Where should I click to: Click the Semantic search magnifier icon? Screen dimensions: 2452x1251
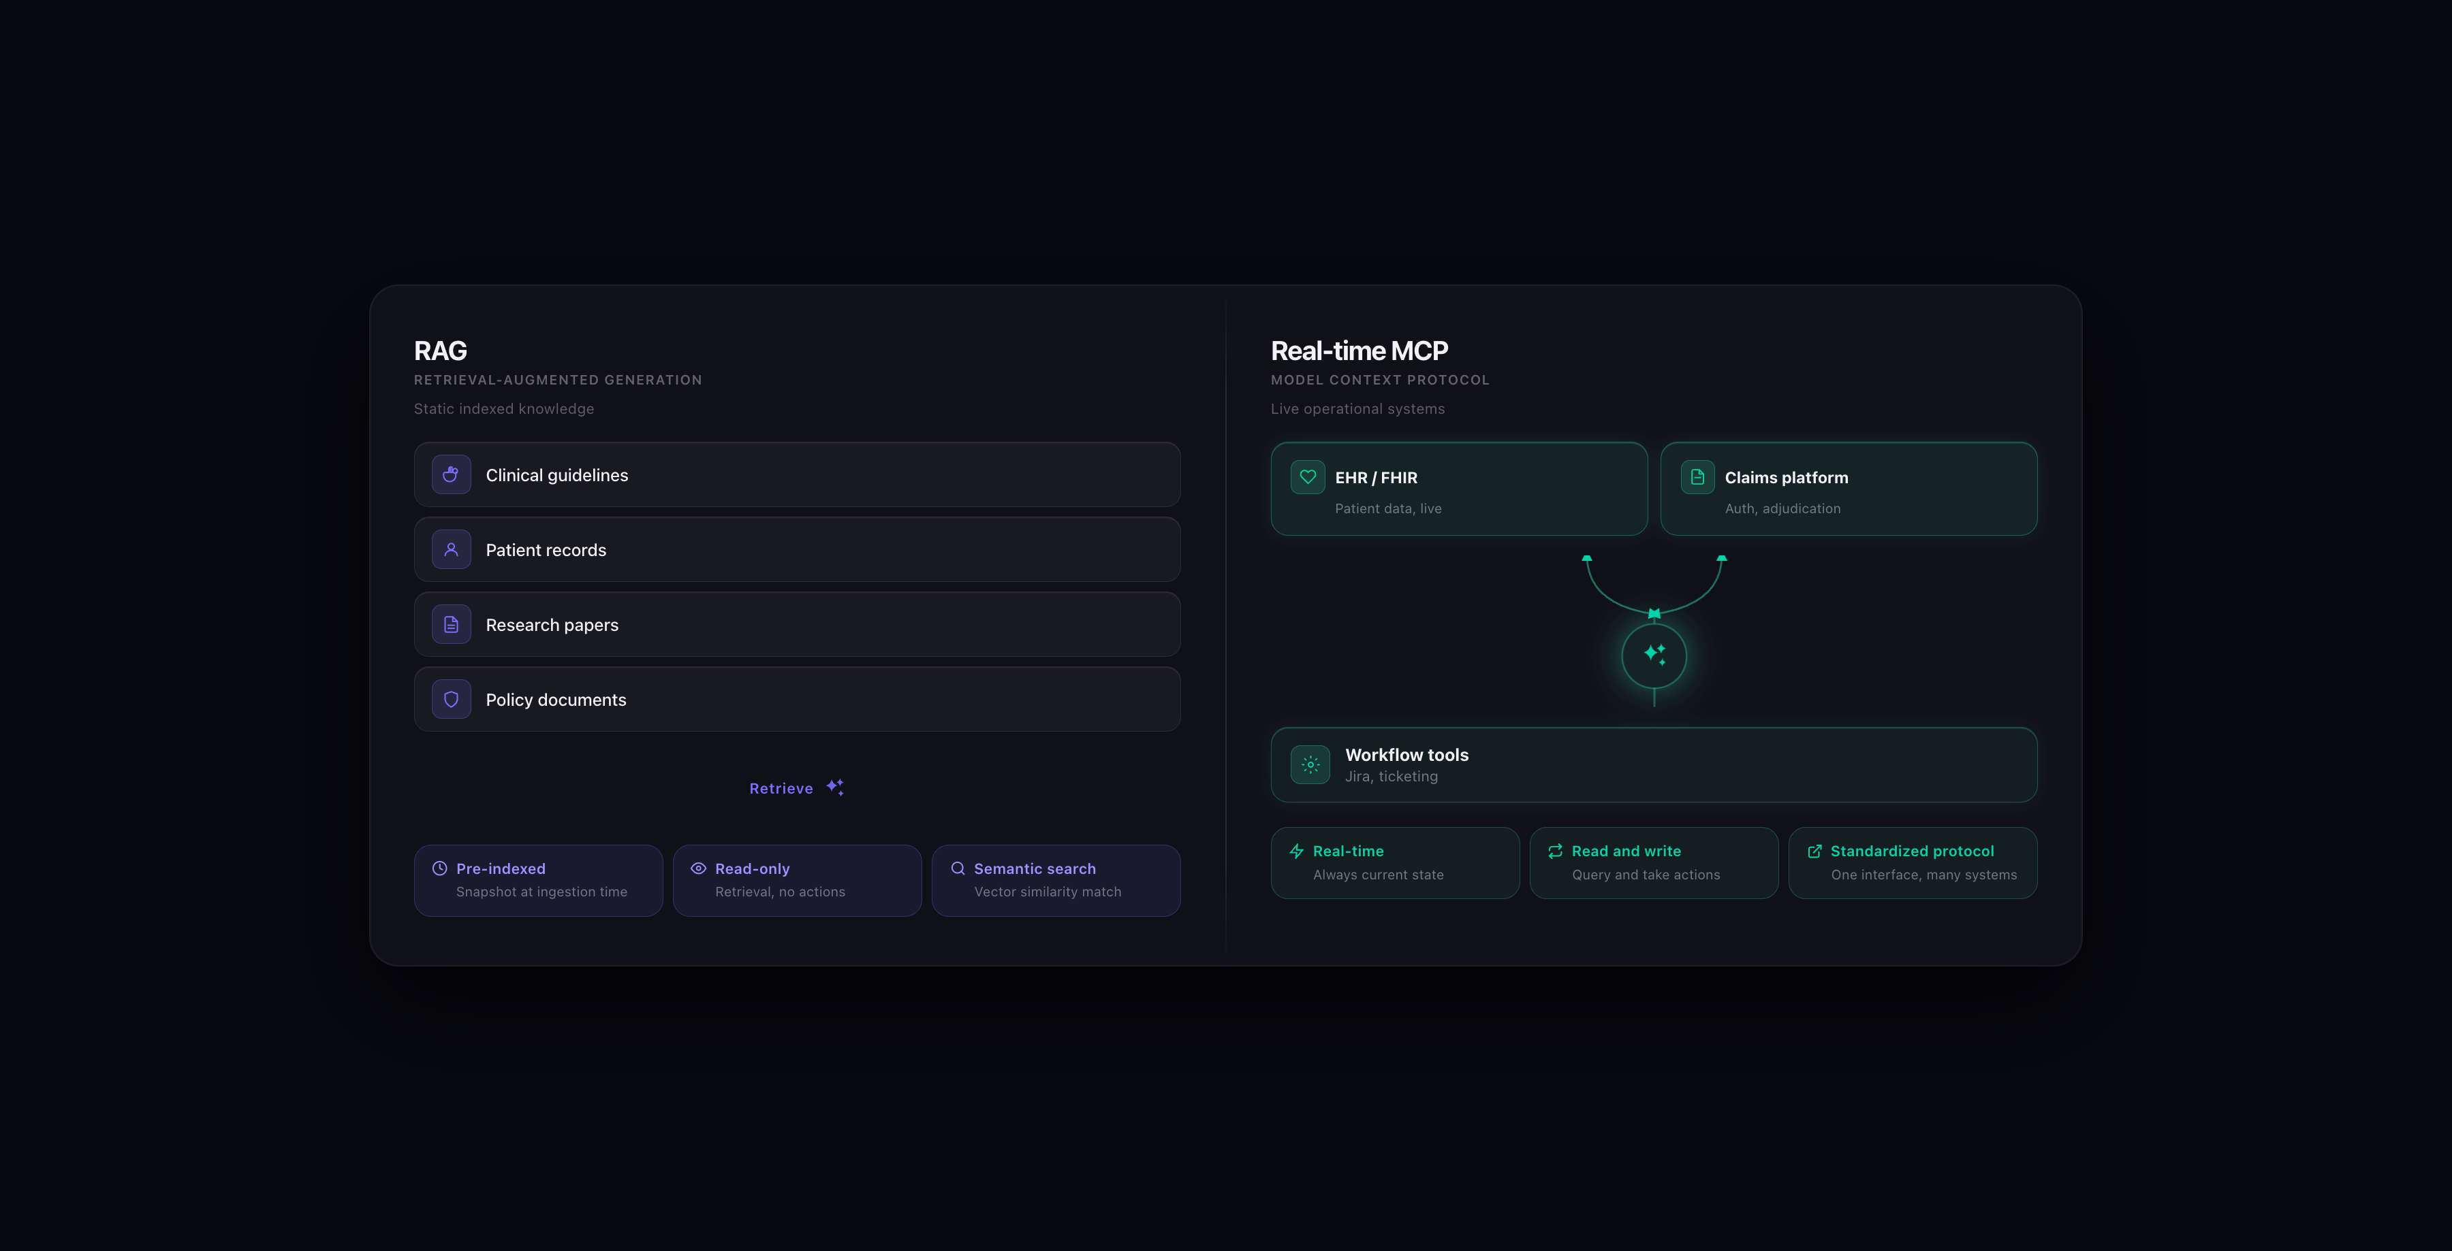pyautogui.click(x=958, y=868)
